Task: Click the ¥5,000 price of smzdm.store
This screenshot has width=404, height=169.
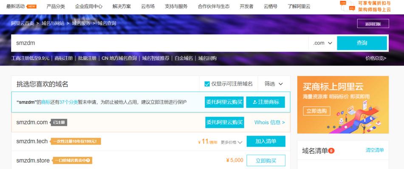Action: 235,160
